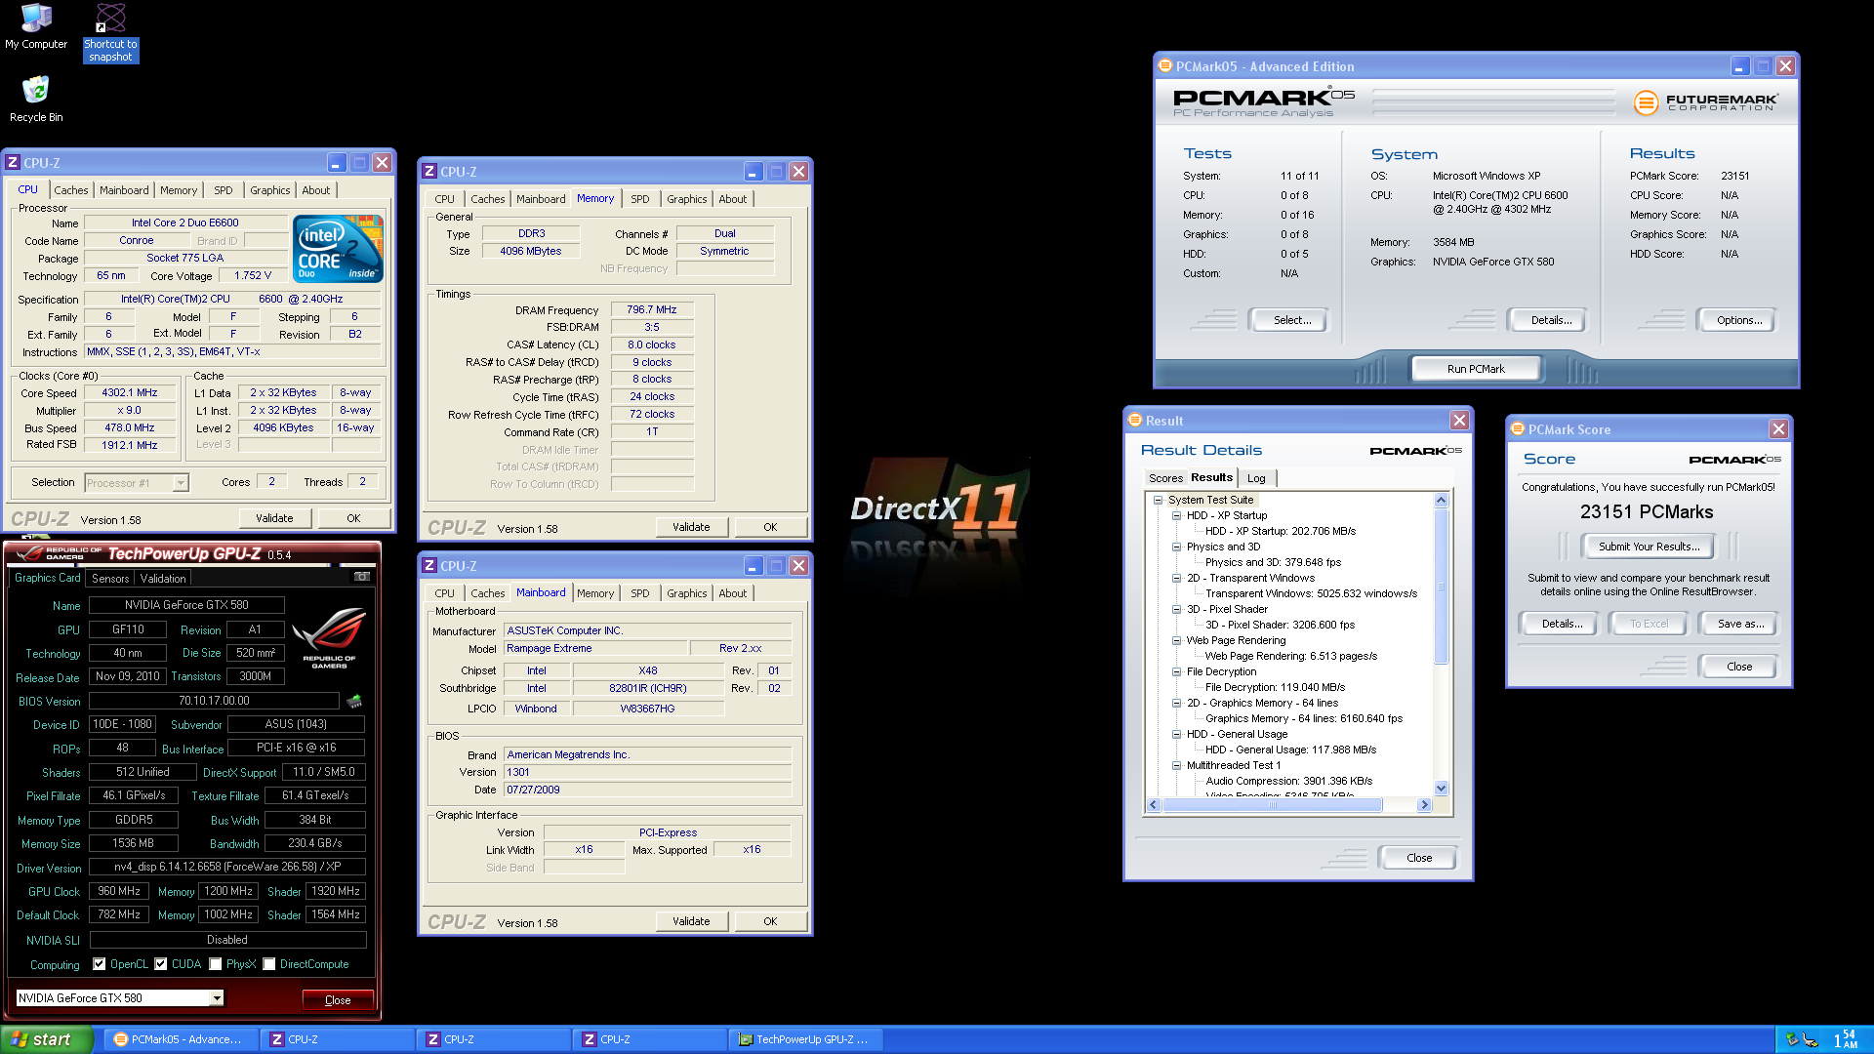Click the horizontal scrollbar thumb in Result tree
The image size is (1874, 1054).
tap(1273, 805)
